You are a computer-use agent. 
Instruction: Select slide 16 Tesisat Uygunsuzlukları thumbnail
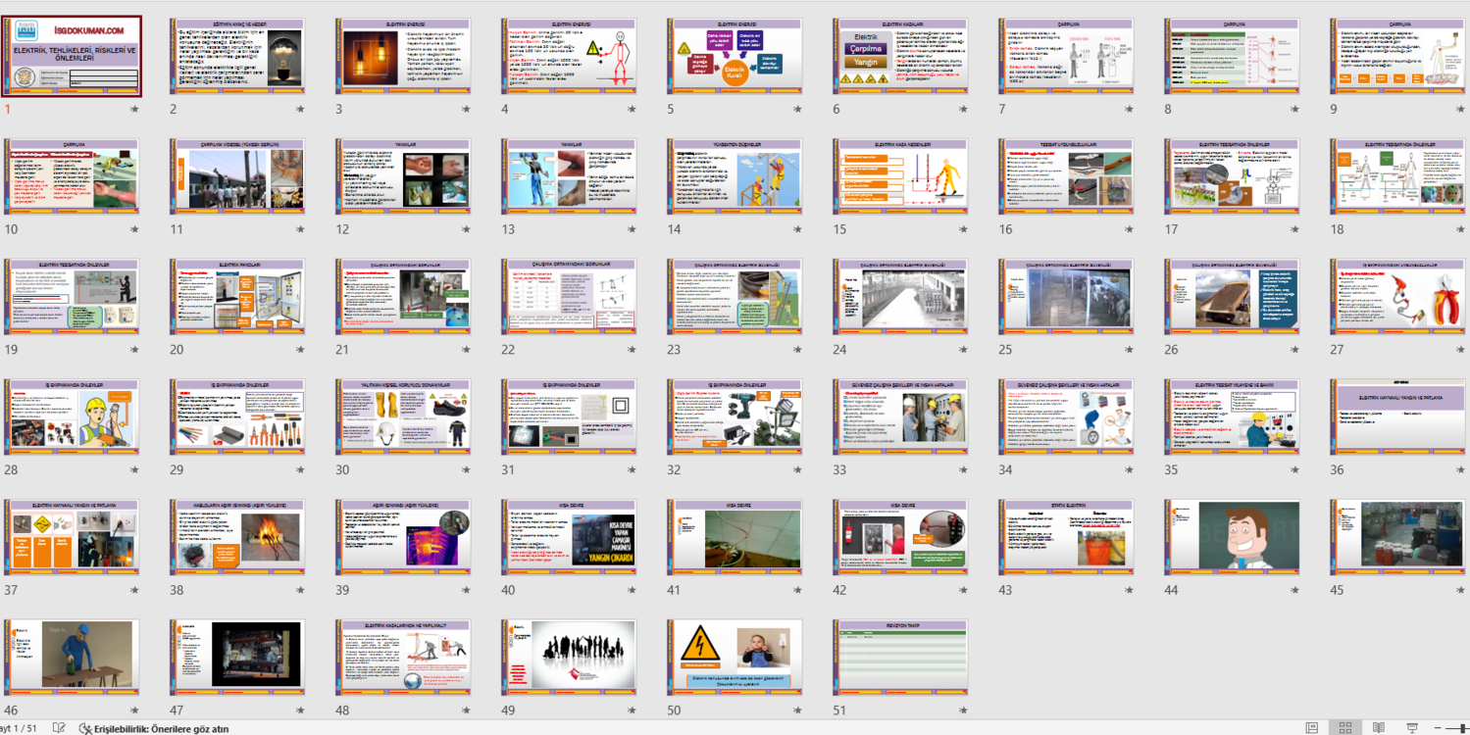pos(1066,176)
